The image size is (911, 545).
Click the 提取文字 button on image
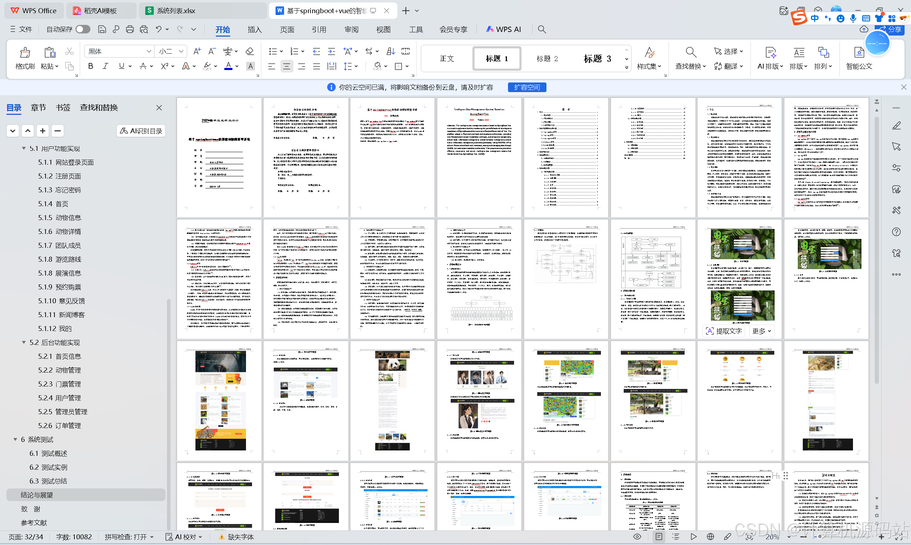coord(724,331)
